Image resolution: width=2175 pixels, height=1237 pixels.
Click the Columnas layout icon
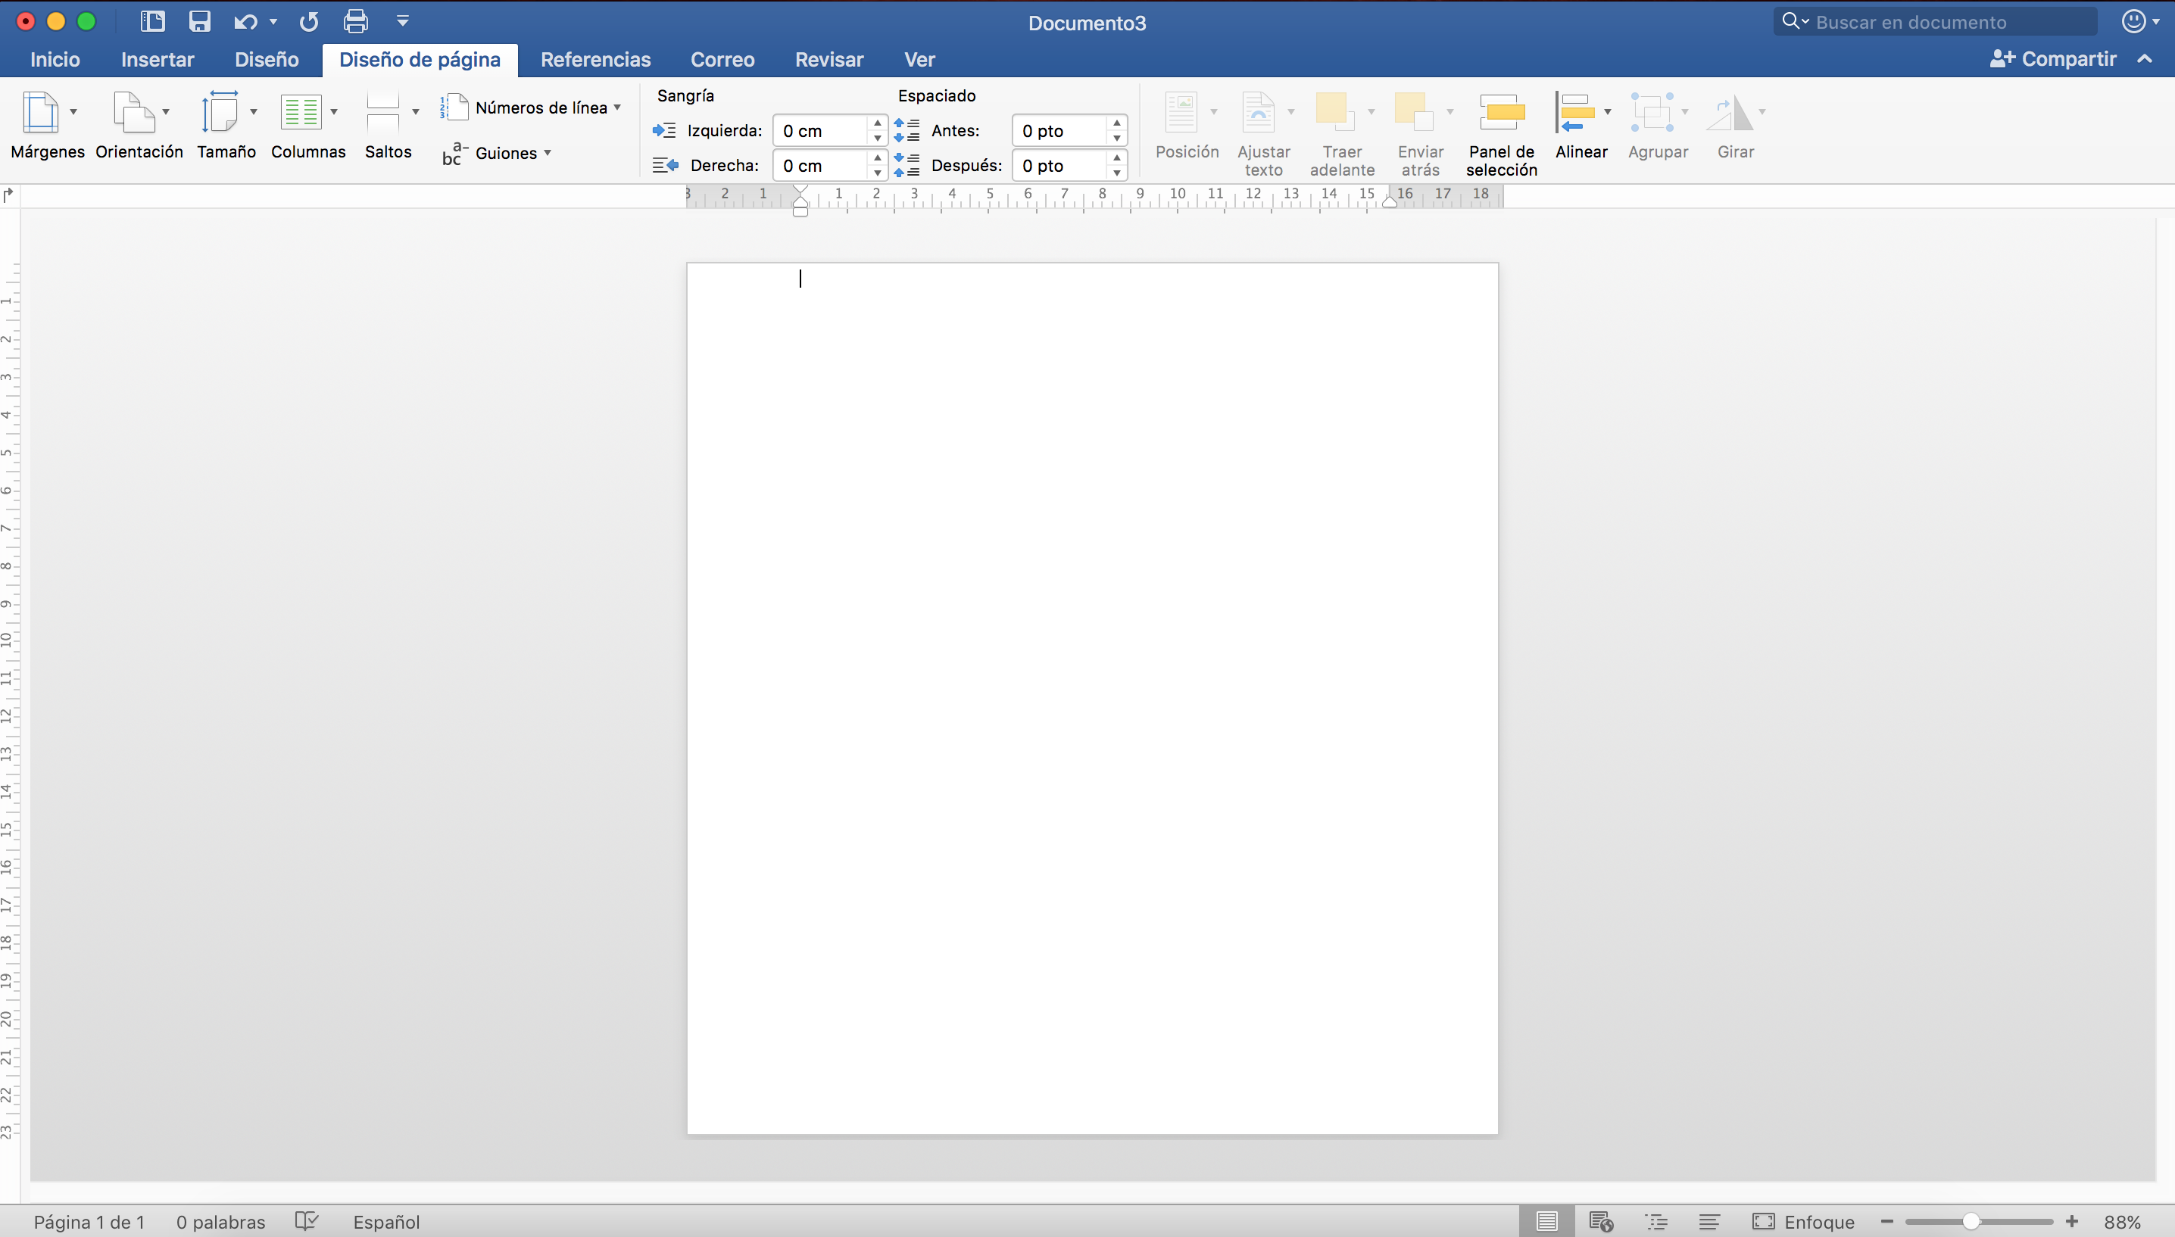pyautogui.click(x=301, y=113)
